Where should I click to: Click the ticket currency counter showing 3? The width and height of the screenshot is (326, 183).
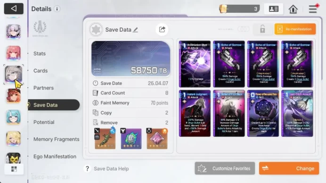(239, 9)
